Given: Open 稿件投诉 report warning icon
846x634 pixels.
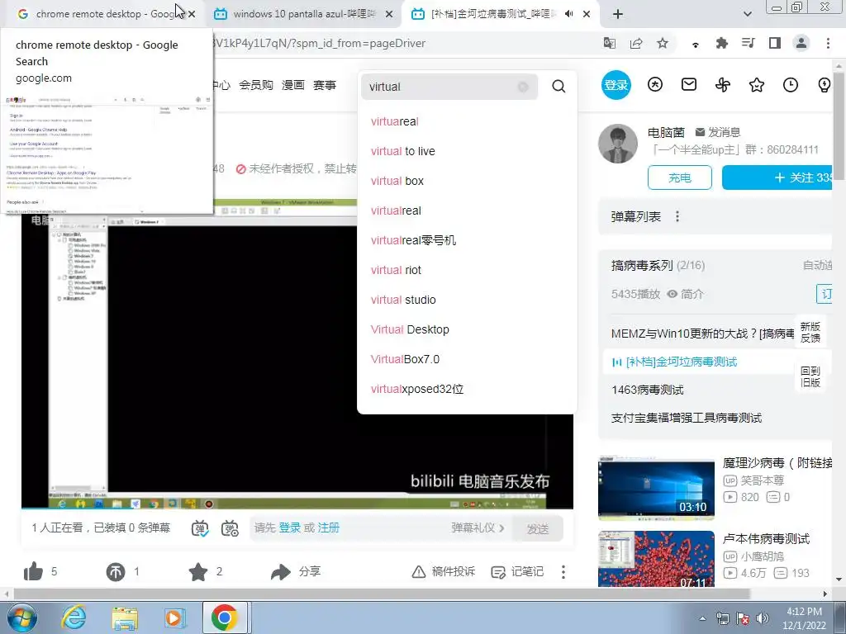Looking at the screenshot, I should coord(419,571).
